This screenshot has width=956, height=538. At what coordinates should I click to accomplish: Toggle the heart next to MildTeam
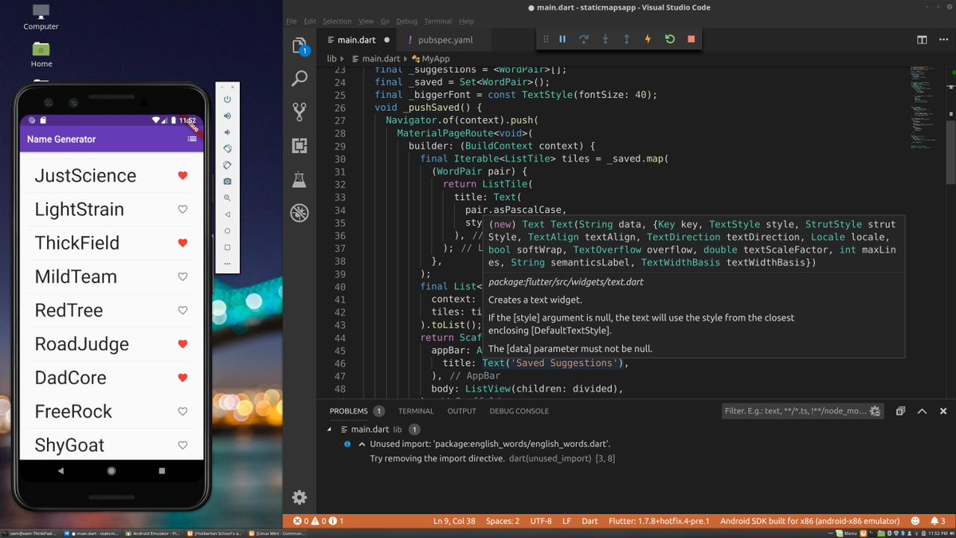[182, 277]
